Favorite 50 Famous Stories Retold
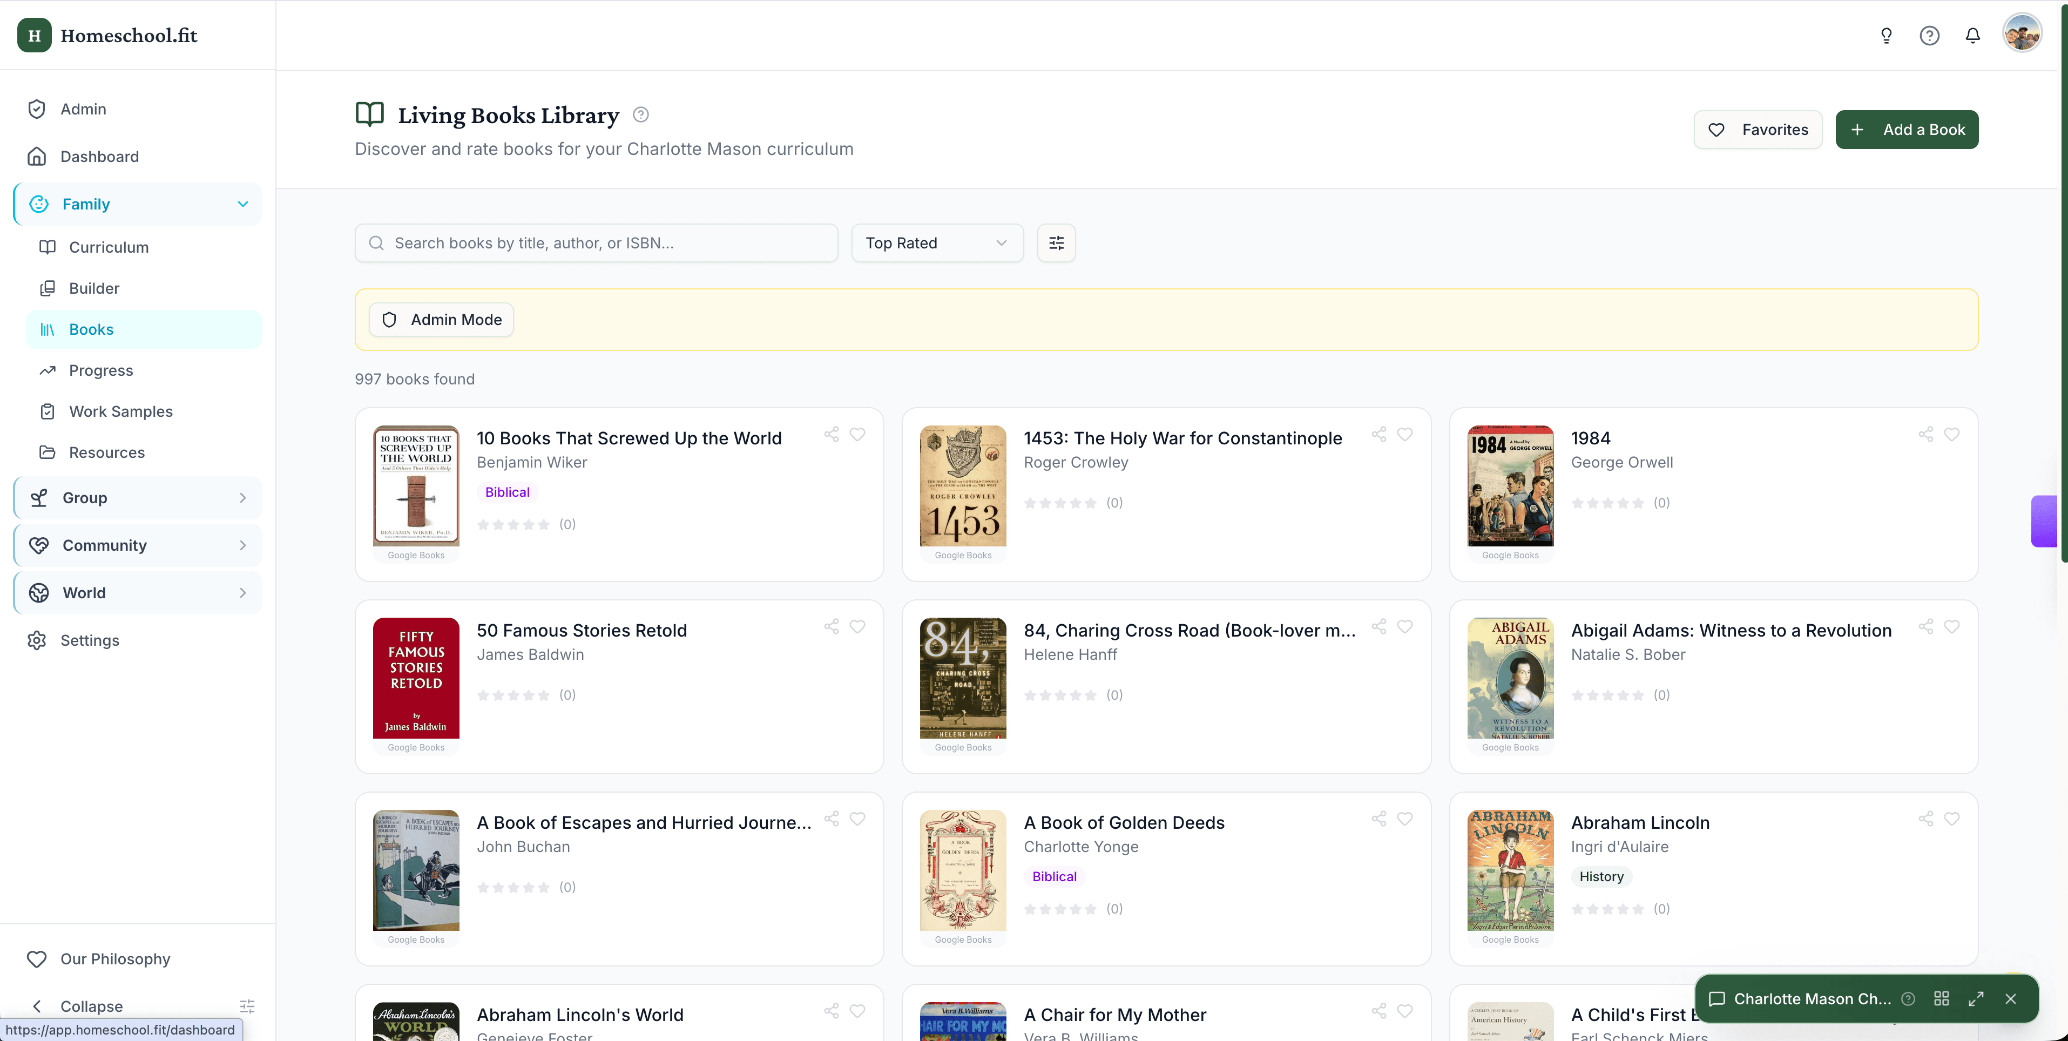Viewport: 2068px width, 1041px height. click(x=857, y=626)
